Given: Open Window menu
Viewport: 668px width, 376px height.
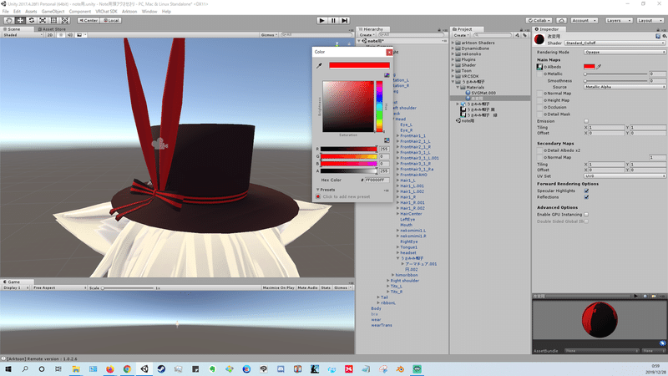Looking at the screenshot, I should click(x=149, y=12).
